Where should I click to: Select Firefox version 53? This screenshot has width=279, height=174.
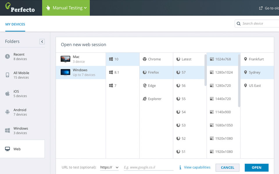tap(189, 125)
